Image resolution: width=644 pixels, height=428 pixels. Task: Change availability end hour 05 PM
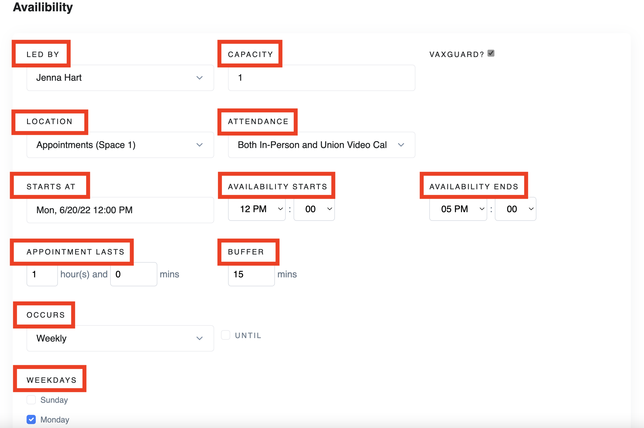tap(458, 209)
